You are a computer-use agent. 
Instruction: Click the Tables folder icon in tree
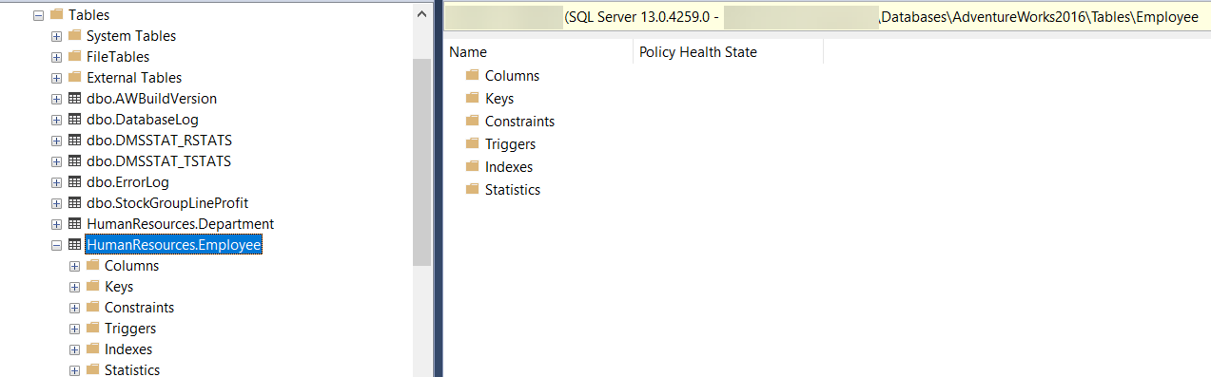(x=56, y=15)
